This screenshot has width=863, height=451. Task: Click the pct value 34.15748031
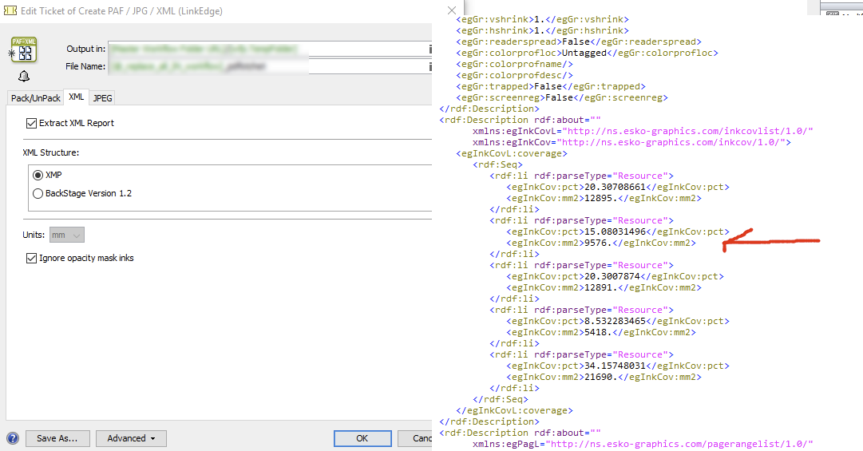(615, 366)
